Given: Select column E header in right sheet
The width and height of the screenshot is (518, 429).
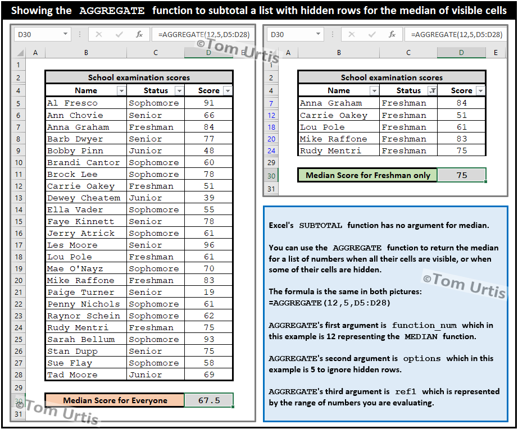Looking at the screenshot, I should 496,53.
